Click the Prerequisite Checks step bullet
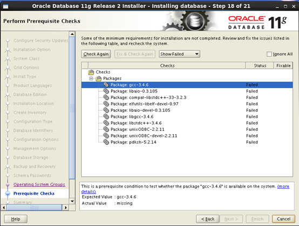The height and width of the screenshot is (226, 299). 8,194
